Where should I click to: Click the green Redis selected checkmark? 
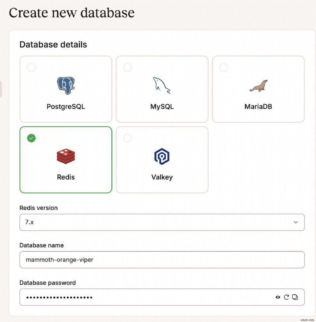[31, 138]
